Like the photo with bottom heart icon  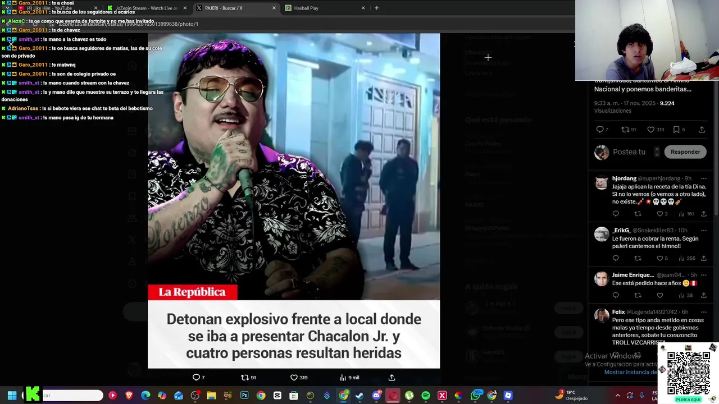tap(298, 378)
